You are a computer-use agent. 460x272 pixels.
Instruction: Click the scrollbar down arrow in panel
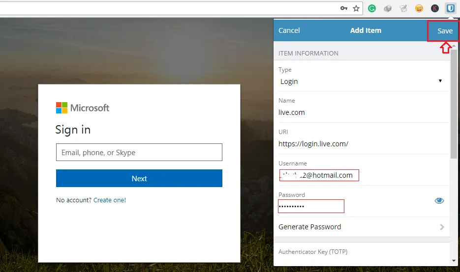coord(454,261)
